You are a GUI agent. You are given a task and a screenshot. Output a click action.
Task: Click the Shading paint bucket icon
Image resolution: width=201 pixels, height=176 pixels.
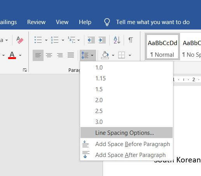105,55
